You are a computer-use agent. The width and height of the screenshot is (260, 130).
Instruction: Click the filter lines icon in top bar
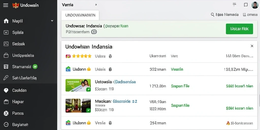(x=234, y=5)
